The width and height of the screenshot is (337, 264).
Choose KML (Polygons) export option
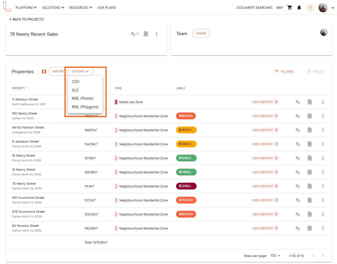85,107
